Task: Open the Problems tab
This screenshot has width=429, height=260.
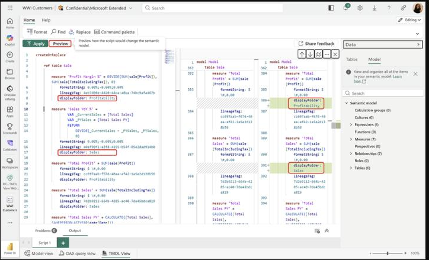Action: pyautogui.click(x=46, y=231)
